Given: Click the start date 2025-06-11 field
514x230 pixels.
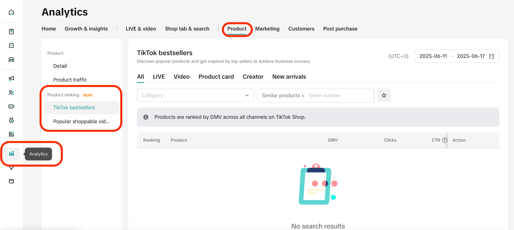Looking at the screenshot, I should pyautogui.click(x=433, y=56).
